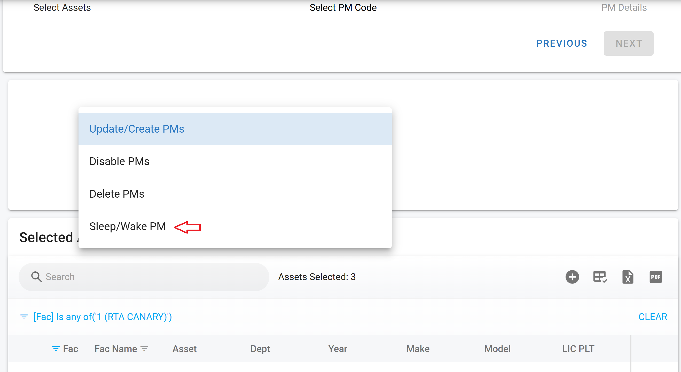Open the column chooser grid icon
Viewport: 681px width, 372px height.
pos(600,277)
